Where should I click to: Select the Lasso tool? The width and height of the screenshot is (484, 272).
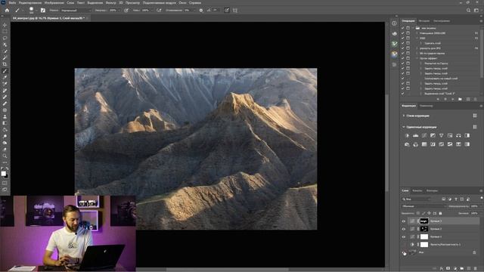pos(5,39)
